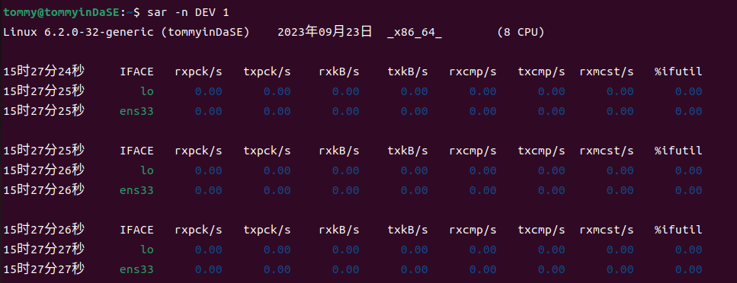
Task: Click rxkB/s header in the 15时27分25秒 header row
Action: point(339,151)
